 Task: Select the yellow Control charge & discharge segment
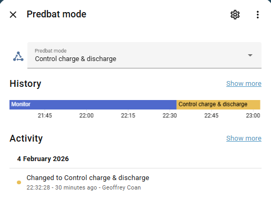pos(218,105)
